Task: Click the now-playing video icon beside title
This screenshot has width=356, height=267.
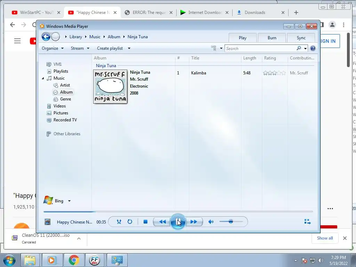Action: pyautogui.click(x=47, y=222)
